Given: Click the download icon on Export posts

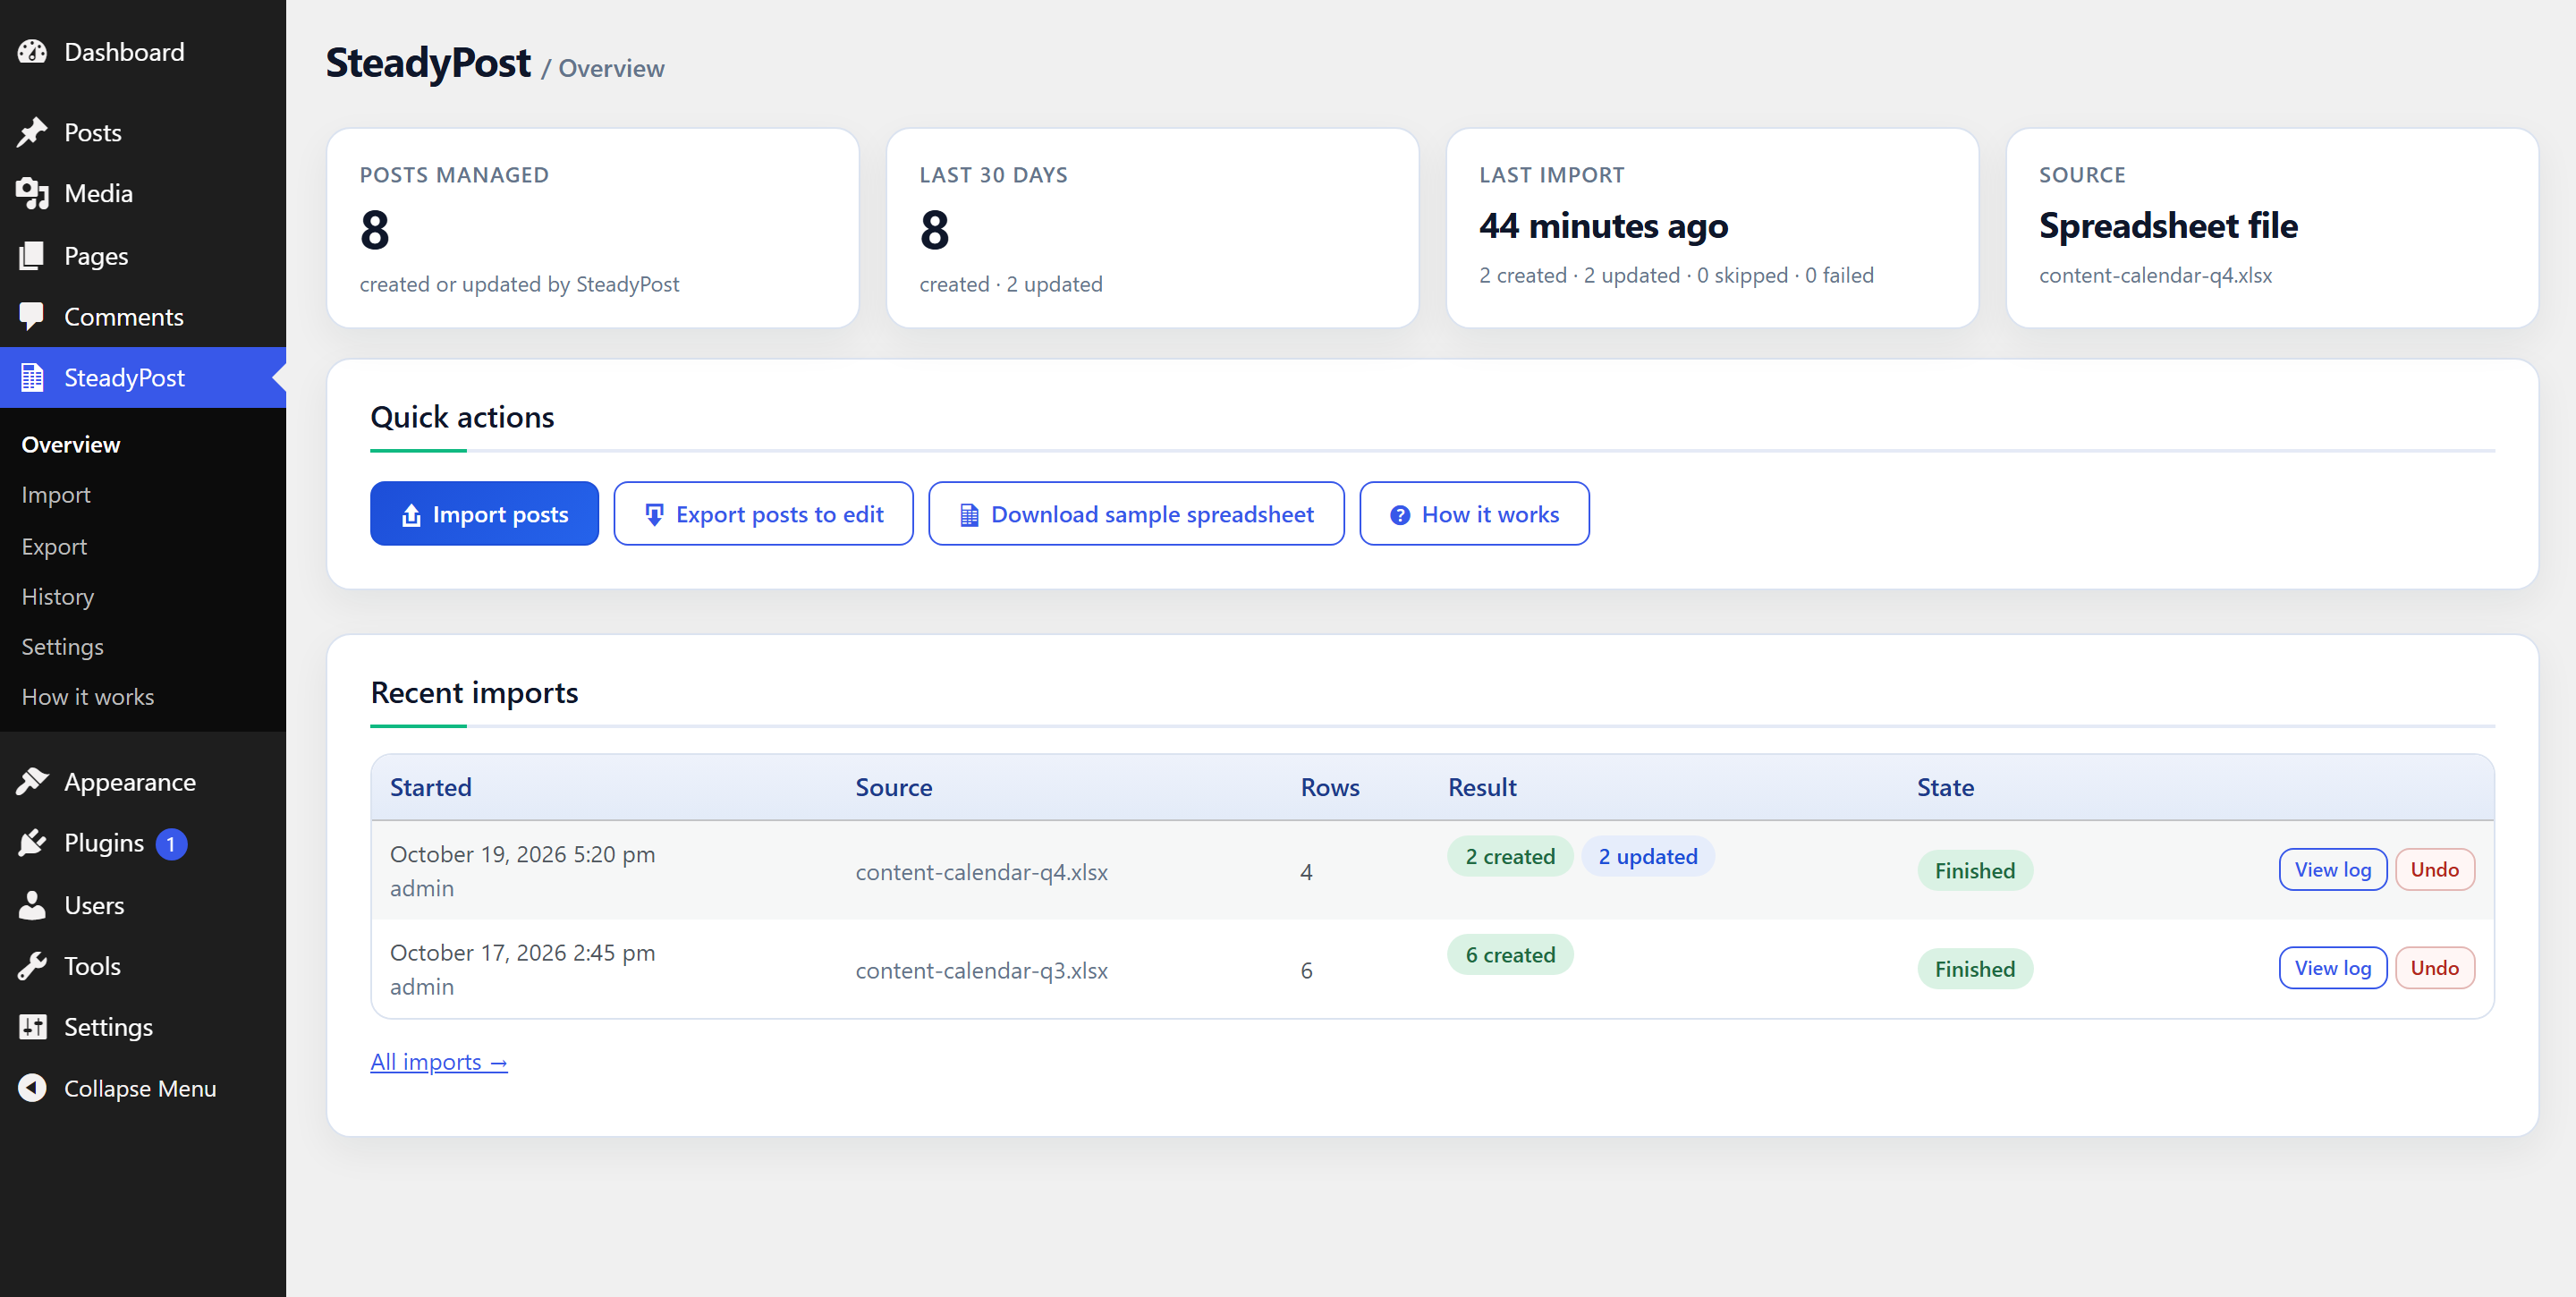Looking at the screenshot, I should tap(654, 515).
